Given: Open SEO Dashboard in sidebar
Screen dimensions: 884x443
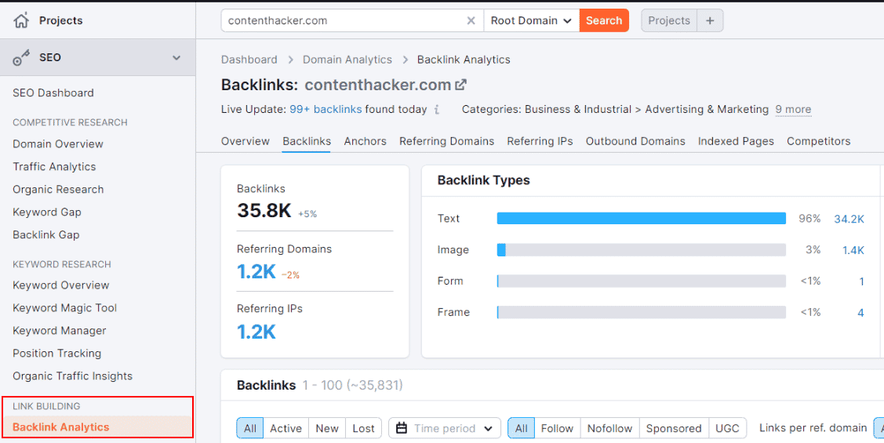Looking at the screenshot, I should [53, 93].
